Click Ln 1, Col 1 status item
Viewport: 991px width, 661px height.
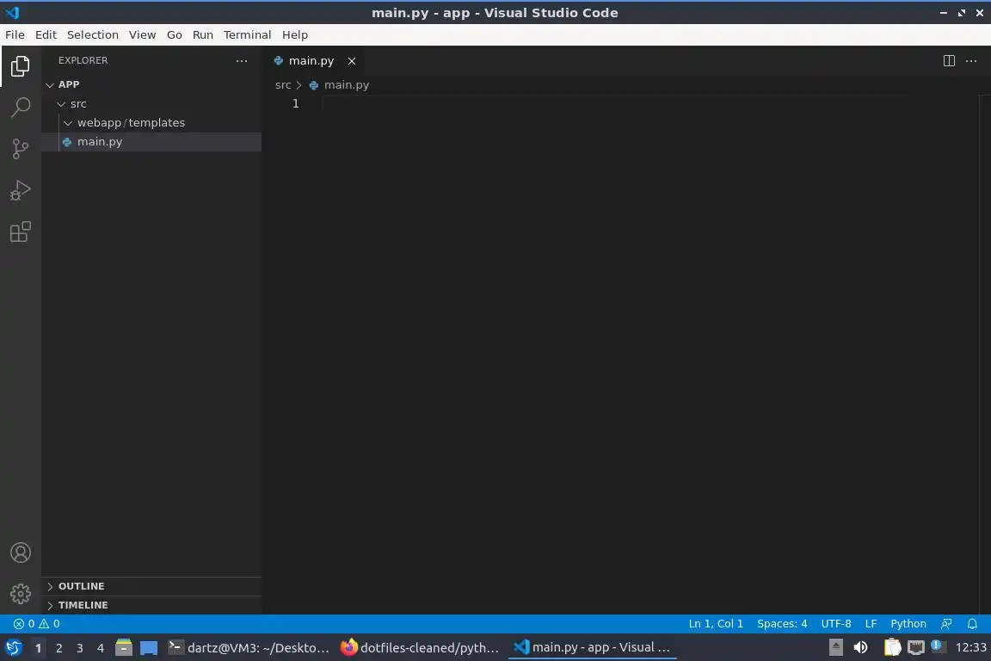pos(716,624)
